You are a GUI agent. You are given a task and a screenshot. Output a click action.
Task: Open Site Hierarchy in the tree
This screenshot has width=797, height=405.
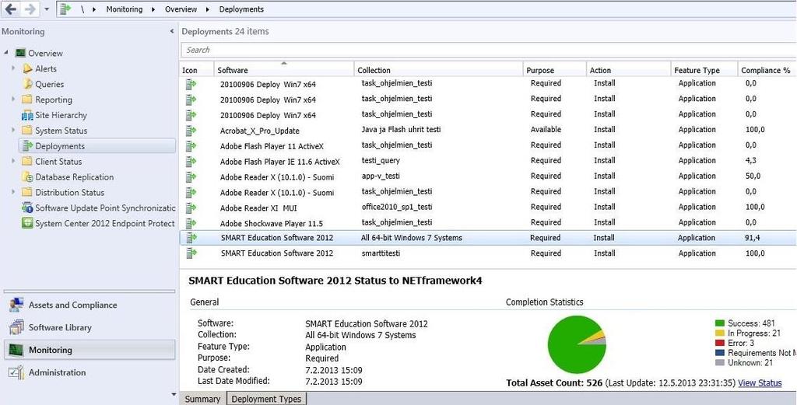pos(61,115)
